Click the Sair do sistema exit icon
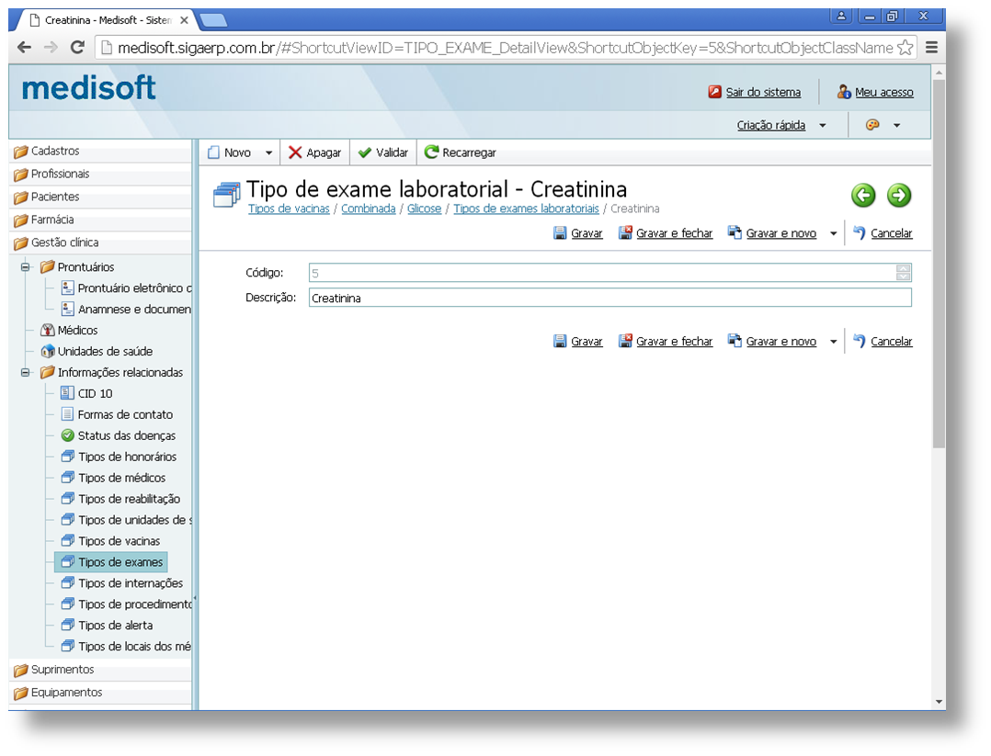Image resolution: width=991 pixels, height=756 pixels. point(715,92)
